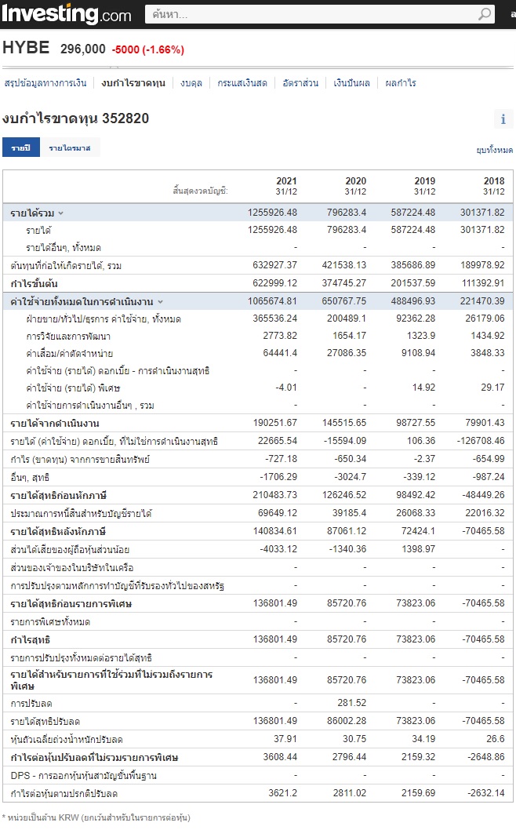The width and height of the screenshot is (516, 830).
Task: Open the เงินปันผล tab
Action: coord(351,83)
